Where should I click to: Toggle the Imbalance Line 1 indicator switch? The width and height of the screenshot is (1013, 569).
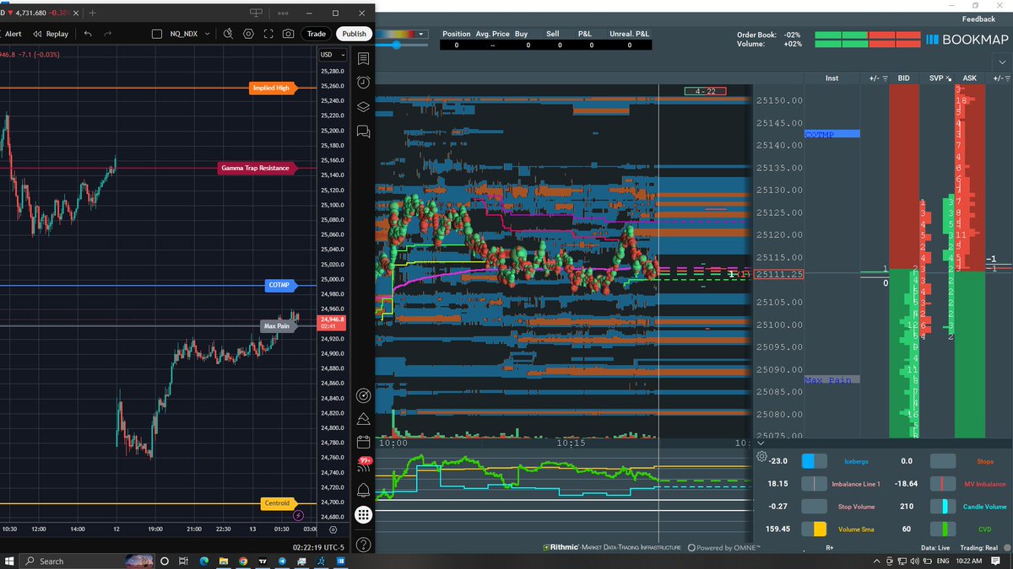pyautogui.click(x=814, y=484)
